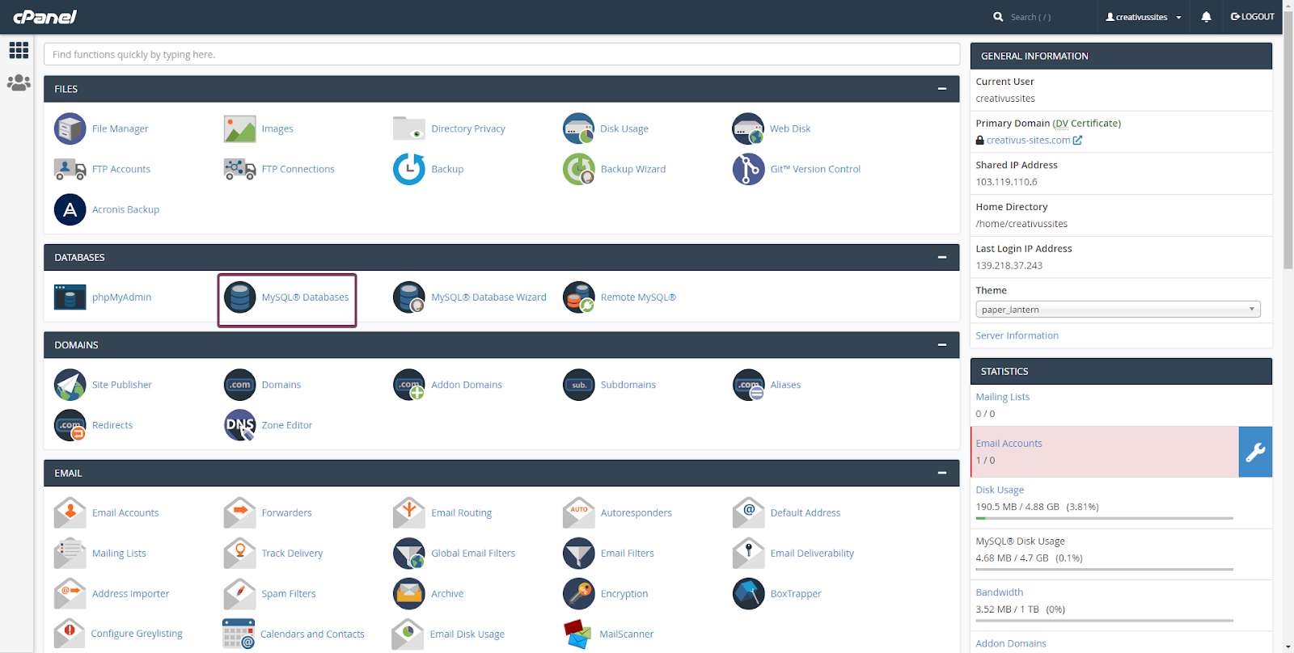Open the File Manager icon
Screen dimensions: 1294x653
pos(70,128)
